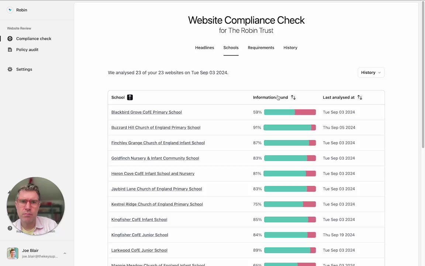Image resolution: width=425 pixels, height=266 pixels.
Task: Click the webcam video bubble of presenter
Action: coord(35,206)
